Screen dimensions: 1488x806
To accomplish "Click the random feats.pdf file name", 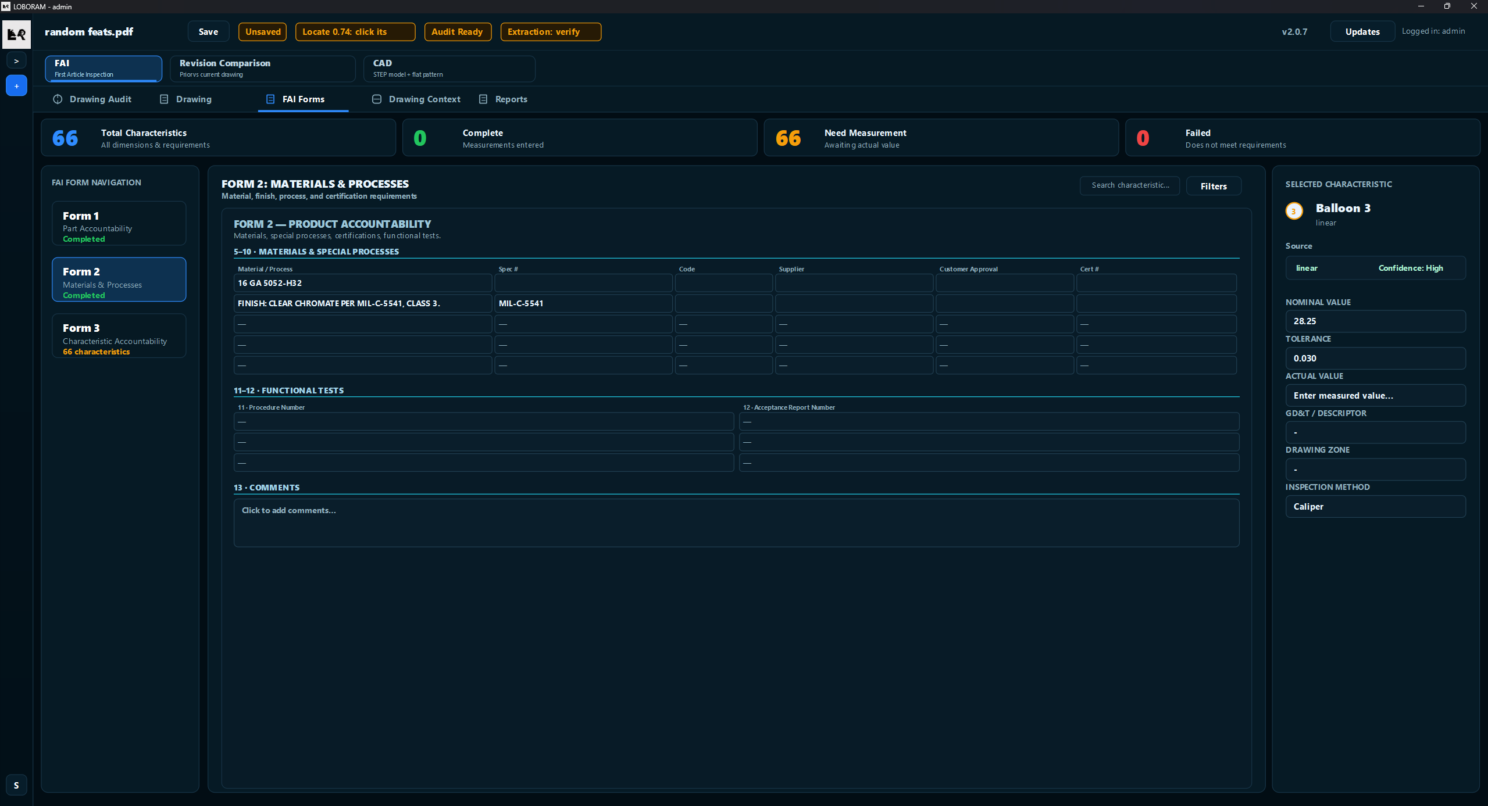I will [89, 32].
